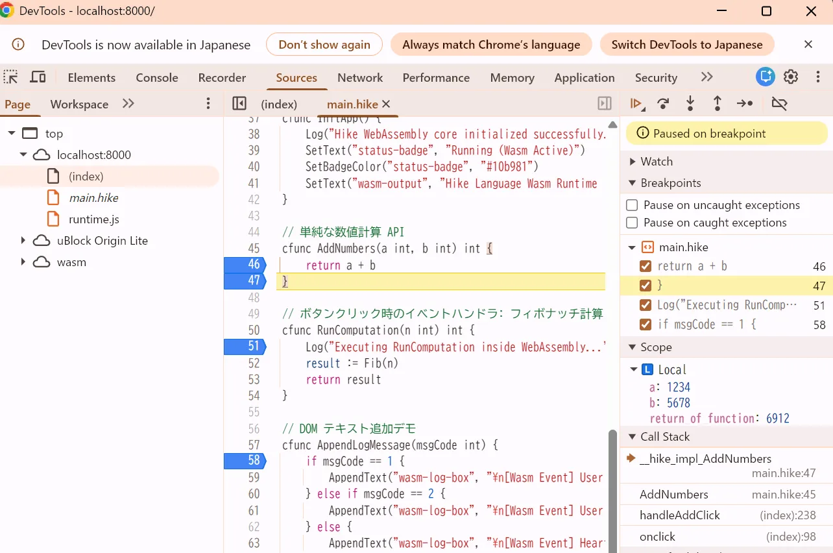Close the main.hike editor tab
Screen dimensions: 833x553
(x=386, y=104)
